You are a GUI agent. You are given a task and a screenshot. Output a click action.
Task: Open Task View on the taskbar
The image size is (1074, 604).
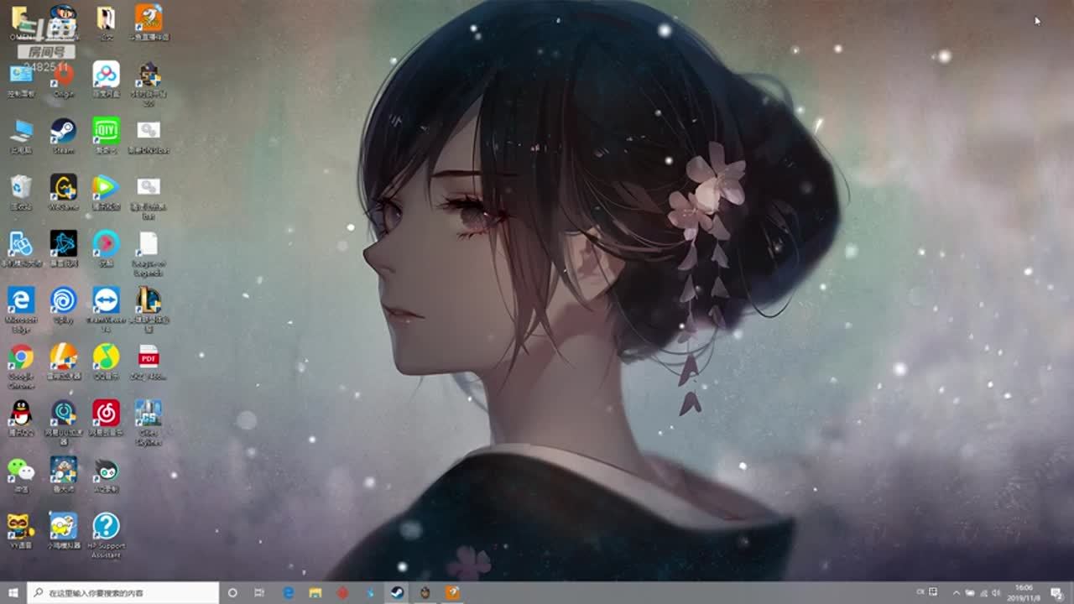(259, 593)
